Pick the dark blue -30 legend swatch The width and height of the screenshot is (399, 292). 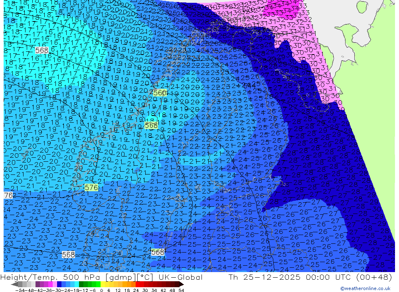(x=59, y=284)
